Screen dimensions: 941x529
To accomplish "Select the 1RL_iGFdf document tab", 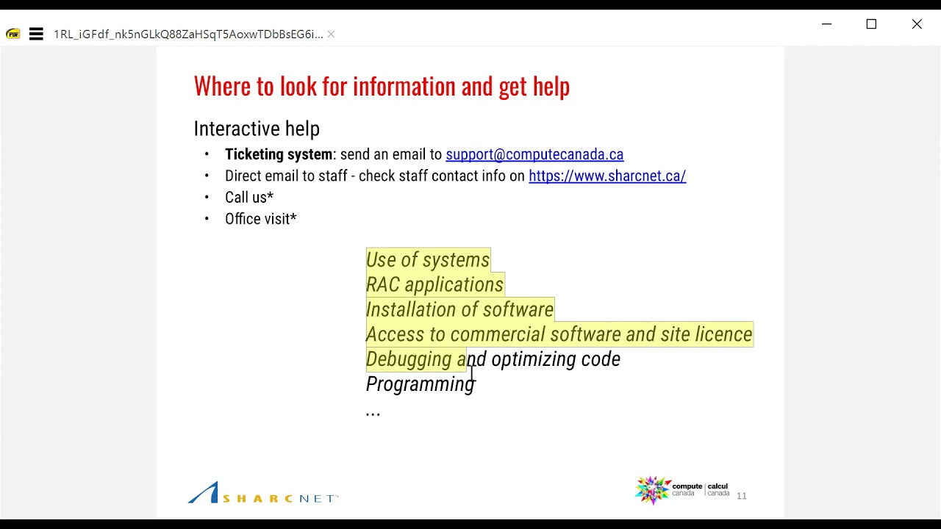I will tap(187, 34).
